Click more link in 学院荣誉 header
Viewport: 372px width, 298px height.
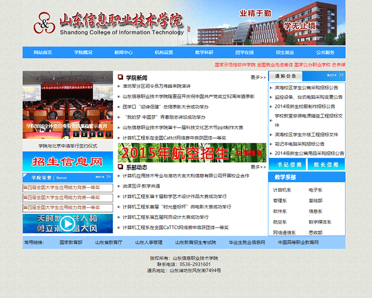pos(103,177)
